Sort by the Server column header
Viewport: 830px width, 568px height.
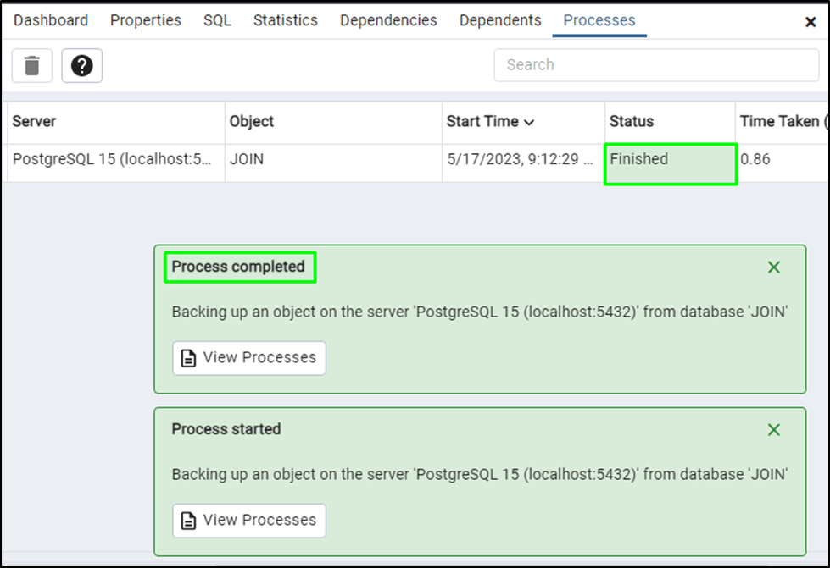point(35,122)
